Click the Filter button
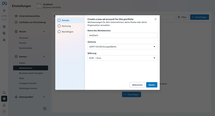The height and width of the screenshot is (116, 215). point(182,17)
